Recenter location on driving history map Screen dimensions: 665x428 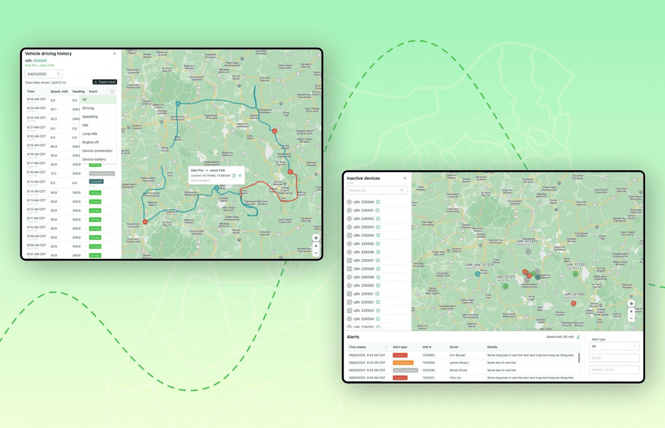[316, 238]
